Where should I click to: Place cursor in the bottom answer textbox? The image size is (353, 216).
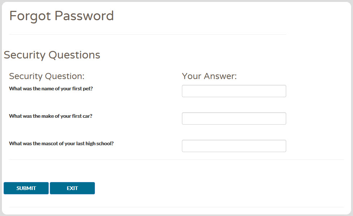tap(234, 146)
